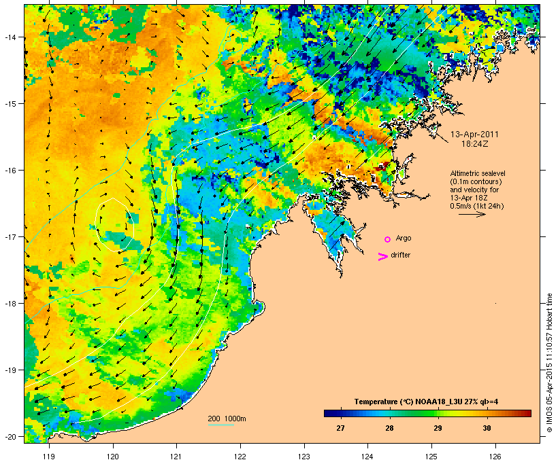Click the '124' longitude axis label

click(368, 457)
